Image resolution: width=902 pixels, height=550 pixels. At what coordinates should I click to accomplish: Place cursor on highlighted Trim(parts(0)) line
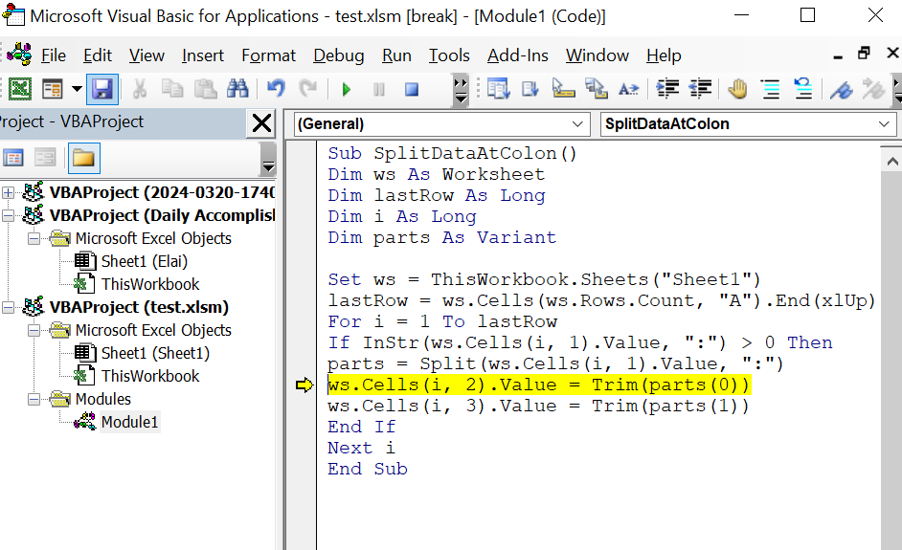click(x=539, y=385)
